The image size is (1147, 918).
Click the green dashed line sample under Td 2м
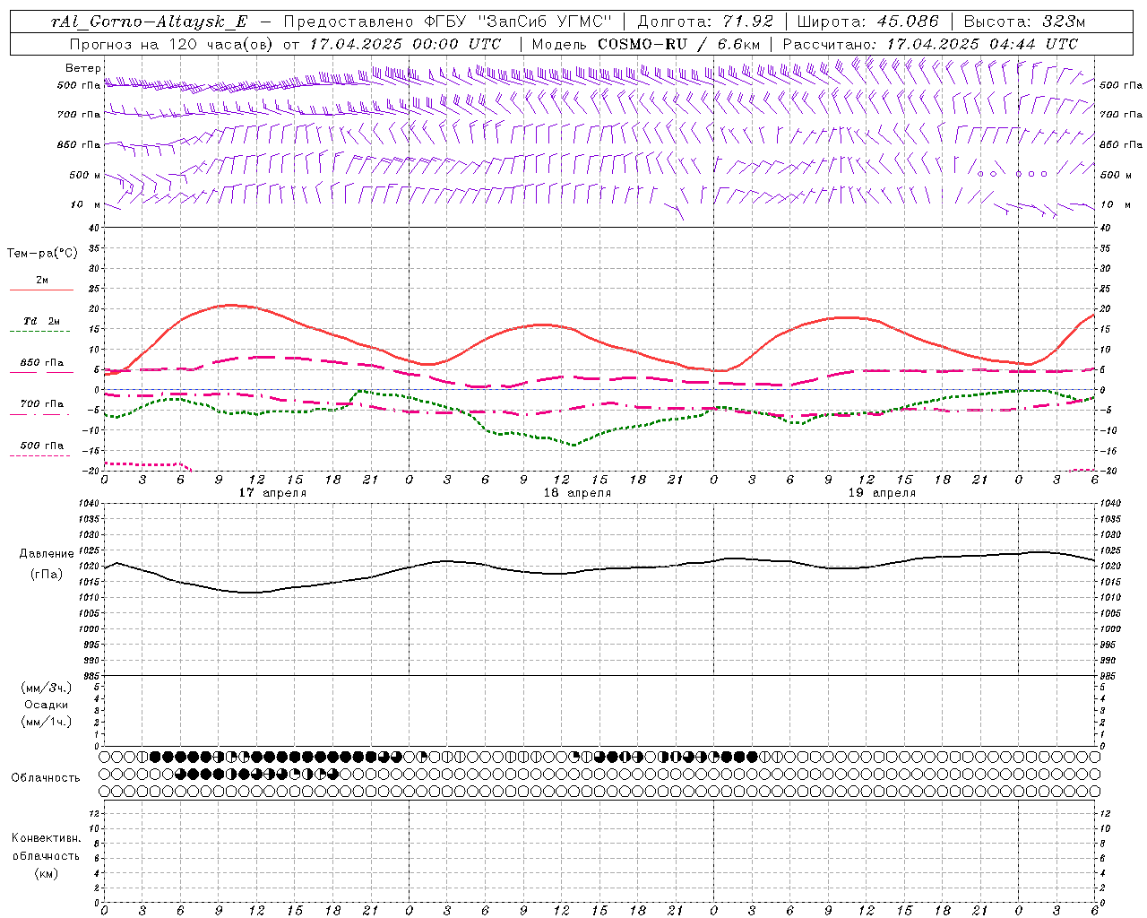pyautogui.click(x=41, y=332)
